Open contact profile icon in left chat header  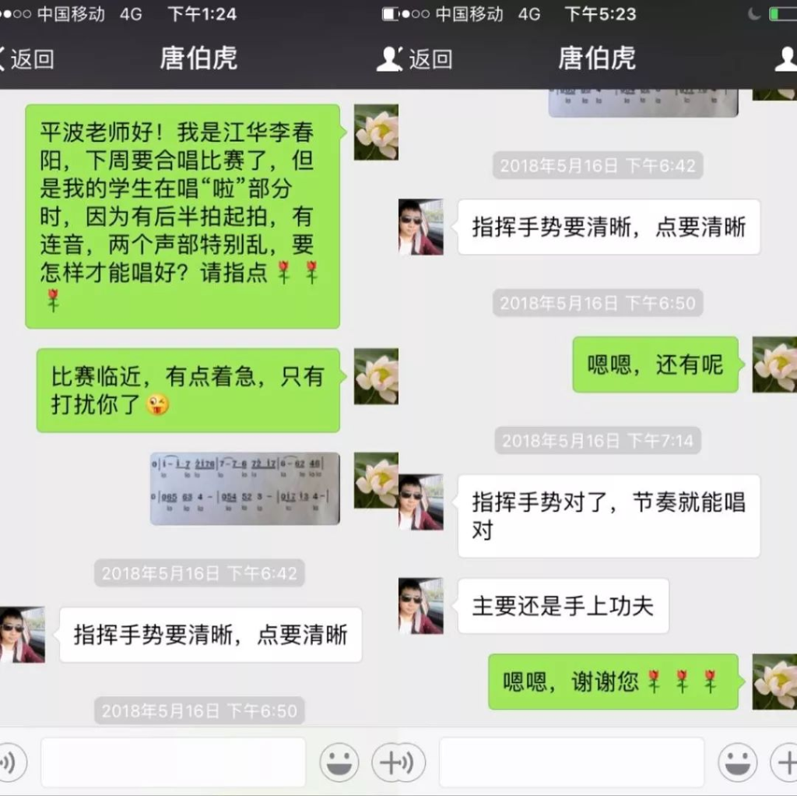(x=388, y=59)
